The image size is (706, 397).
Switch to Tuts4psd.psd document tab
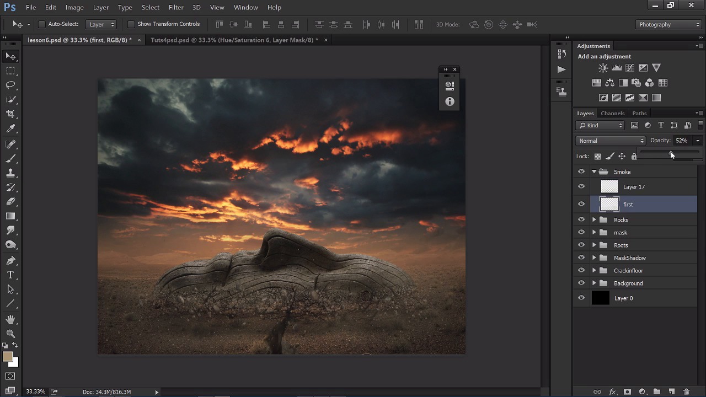coord(234,40)
